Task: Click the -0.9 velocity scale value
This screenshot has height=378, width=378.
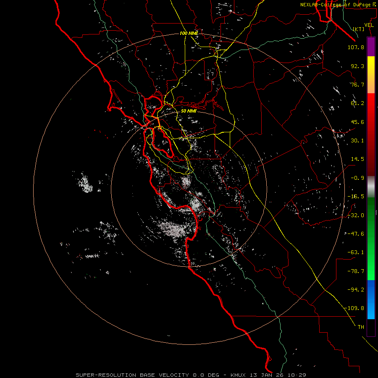Action: [357, 178]
